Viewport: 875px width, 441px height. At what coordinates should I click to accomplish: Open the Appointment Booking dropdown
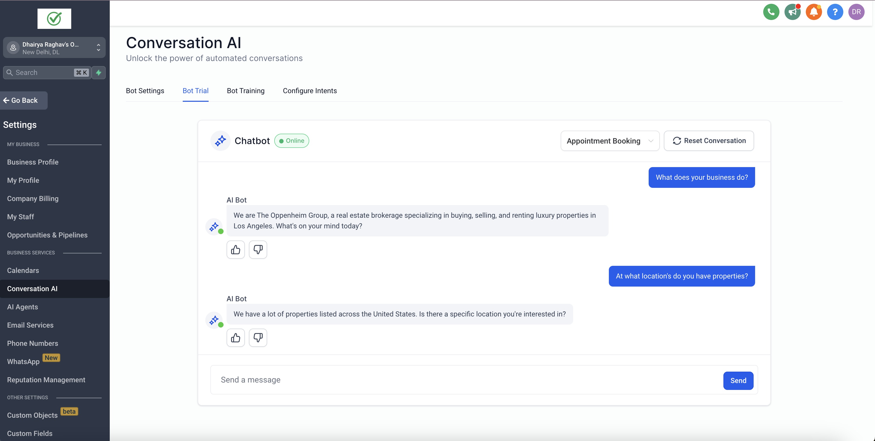610,141
